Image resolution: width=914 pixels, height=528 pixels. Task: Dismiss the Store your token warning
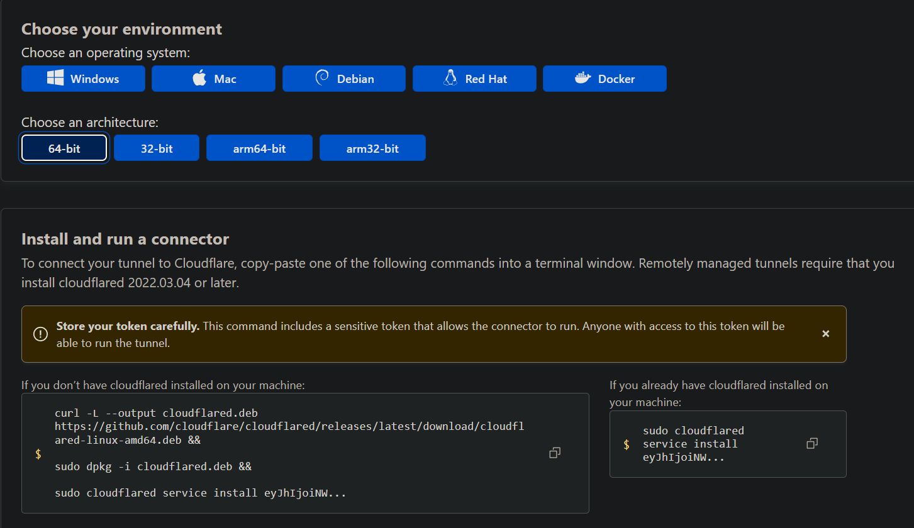(826, 334)
